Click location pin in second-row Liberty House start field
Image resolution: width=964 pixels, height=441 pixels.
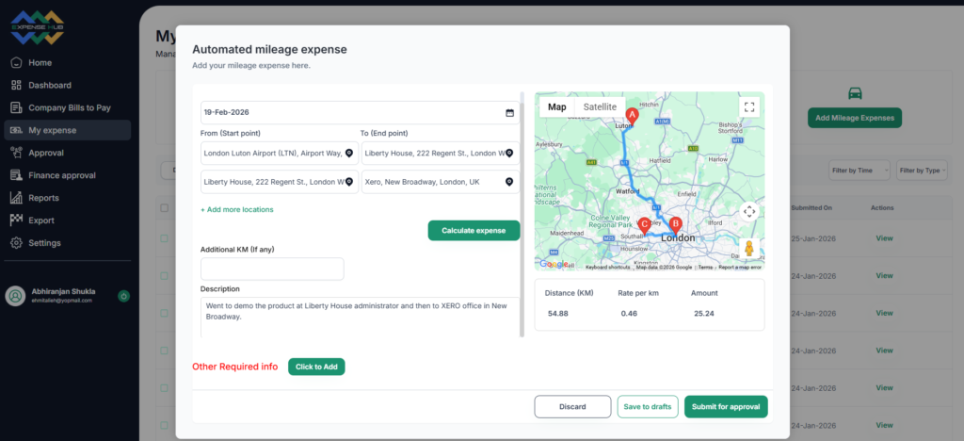[348, 182]
